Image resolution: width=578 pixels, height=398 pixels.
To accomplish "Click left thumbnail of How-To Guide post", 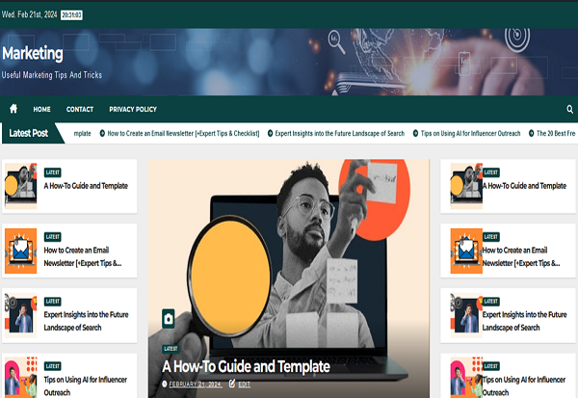I will tap(20, 186).
